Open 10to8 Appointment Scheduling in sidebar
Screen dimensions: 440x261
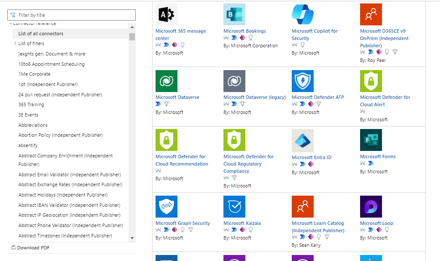[52, 64]
